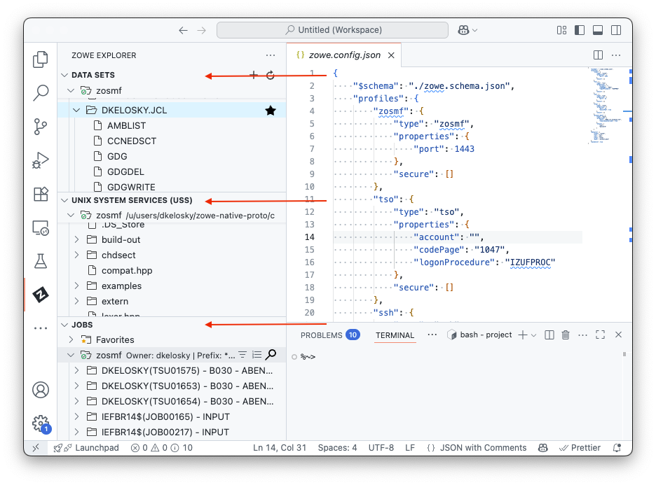Expand job DKELOSKY(TSU01575)

click(x=76, y=370)
